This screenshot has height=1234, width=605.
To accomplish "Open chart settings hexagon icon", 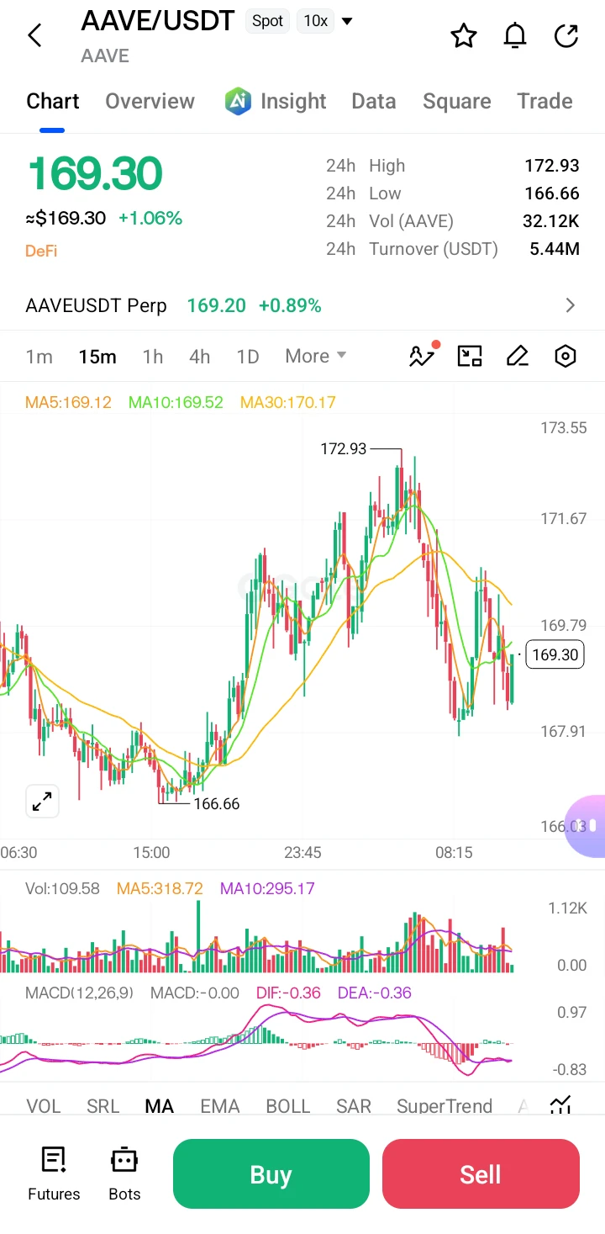I will (x=566, y=356).
